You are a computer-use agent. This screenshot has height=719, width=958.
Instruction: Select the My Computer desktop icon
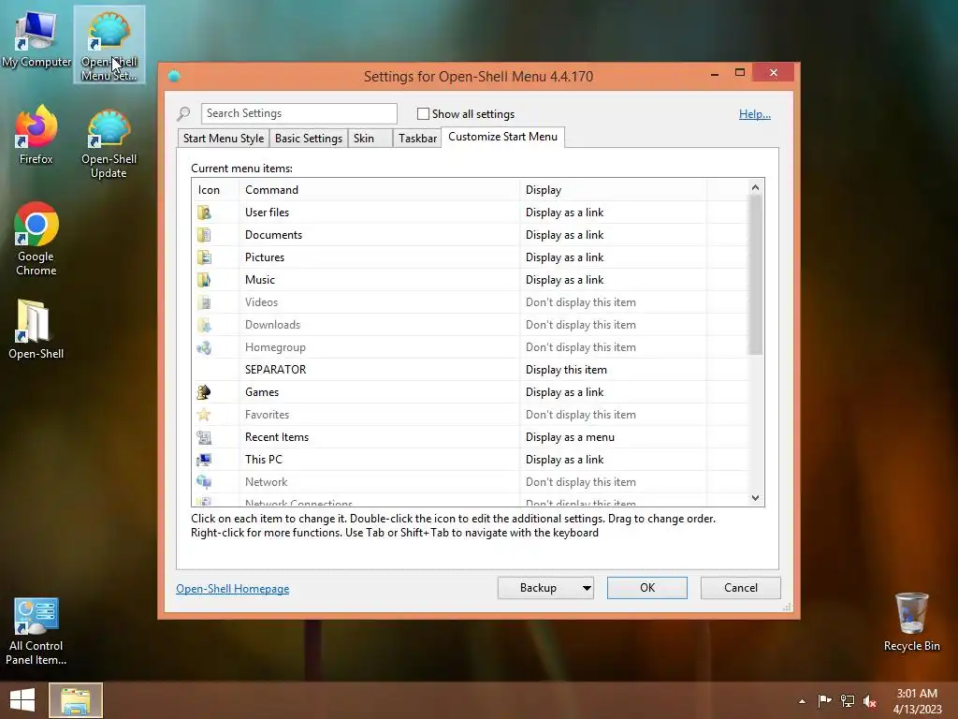(36, 40)
